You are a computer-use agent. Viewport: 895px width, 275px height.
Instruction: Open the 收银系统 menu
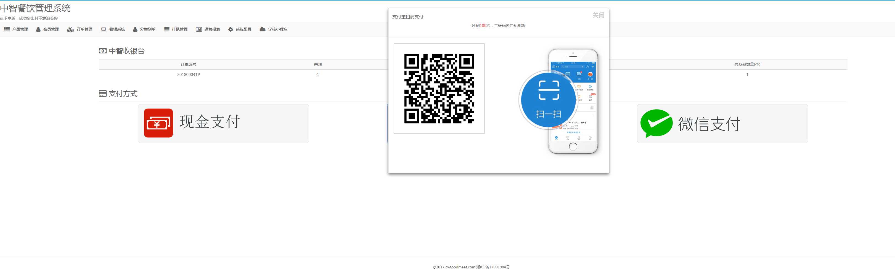tap(113, 29)
